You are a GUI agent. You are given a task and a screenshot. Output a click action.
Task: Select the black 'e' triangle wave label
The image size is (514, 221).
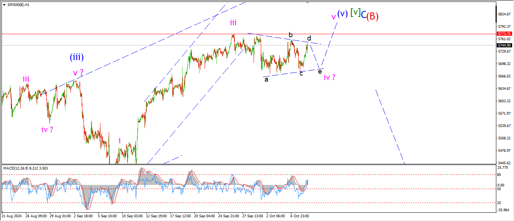(x=320, y=71)
